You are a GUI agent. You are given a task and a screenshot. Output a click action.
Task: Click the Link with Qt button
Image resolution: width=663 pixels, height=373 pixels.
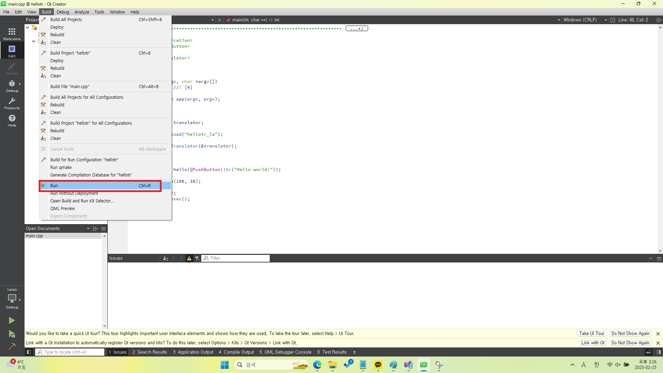pyautogui.click(x=593, y=343)
